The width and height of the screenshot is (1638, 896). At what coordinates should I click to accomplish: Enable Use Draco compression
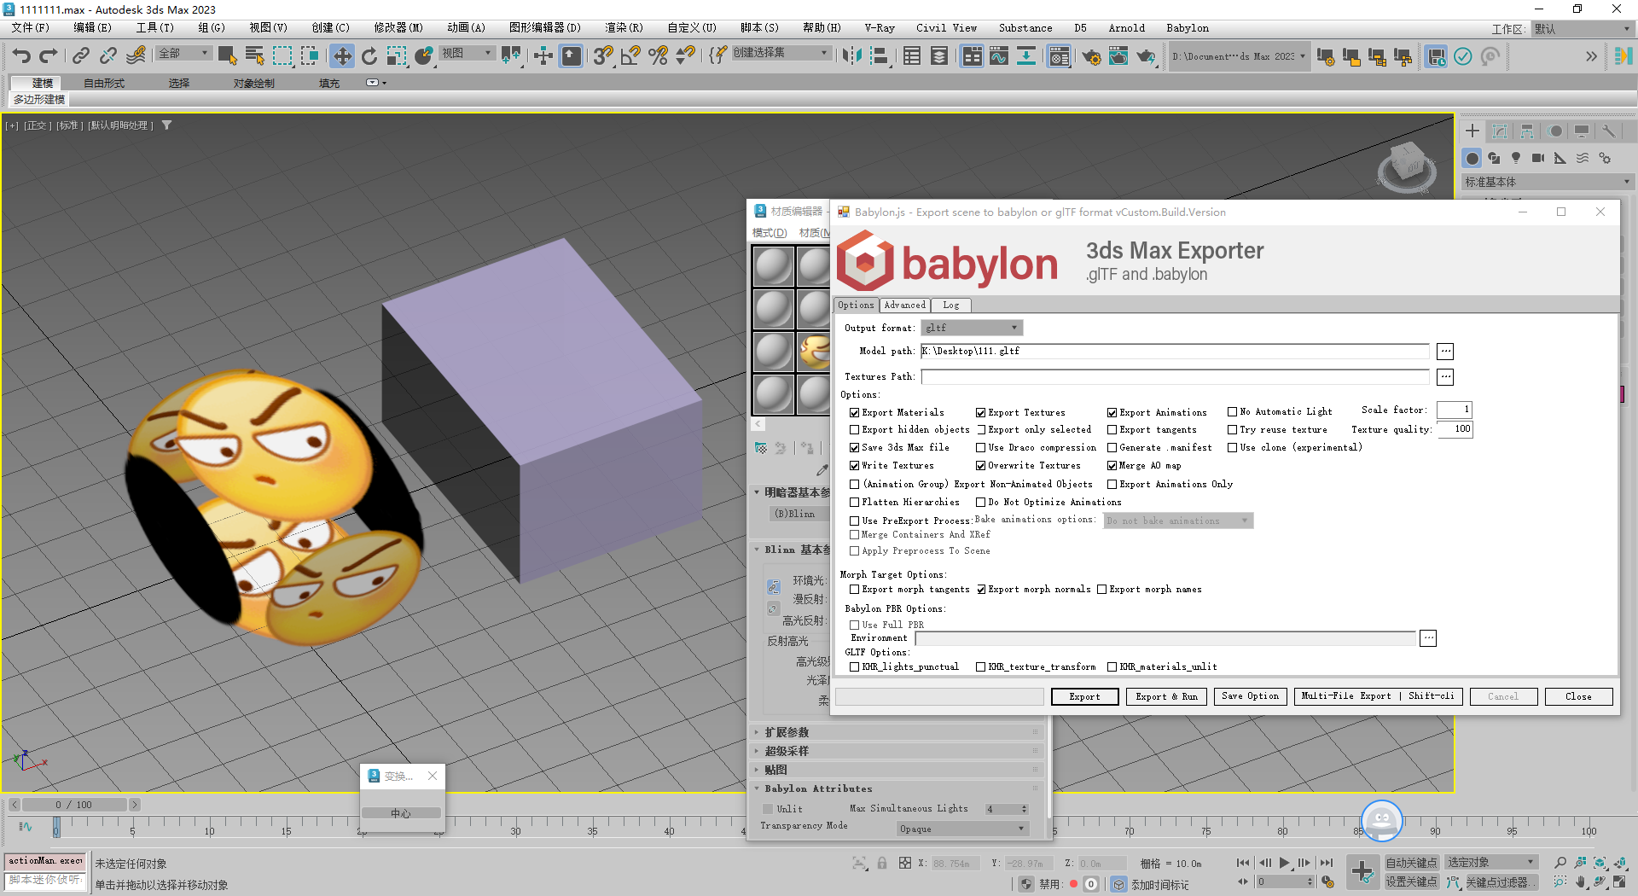[981, 448]
